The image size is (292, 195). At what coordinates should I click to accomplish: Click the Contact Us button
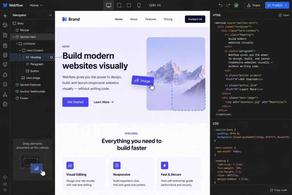click(195, 19)
